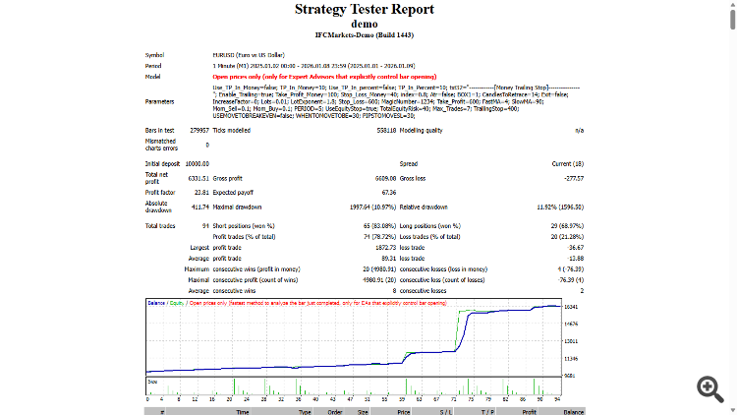Image resolution: width=737 pixels, height=415 pixels.
Task: Click the 'Maximal drawdown' label
Action: [x=237, y=207]
